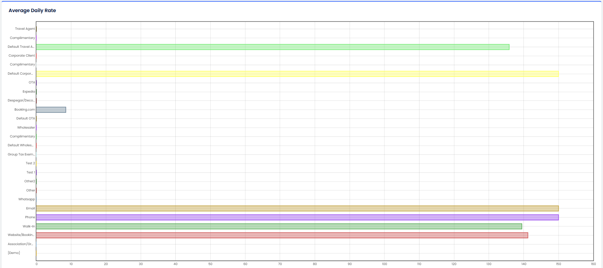
Task: Click the "Travel Agent" axis label
Action: pyautogui.click(x=25, y=29)
